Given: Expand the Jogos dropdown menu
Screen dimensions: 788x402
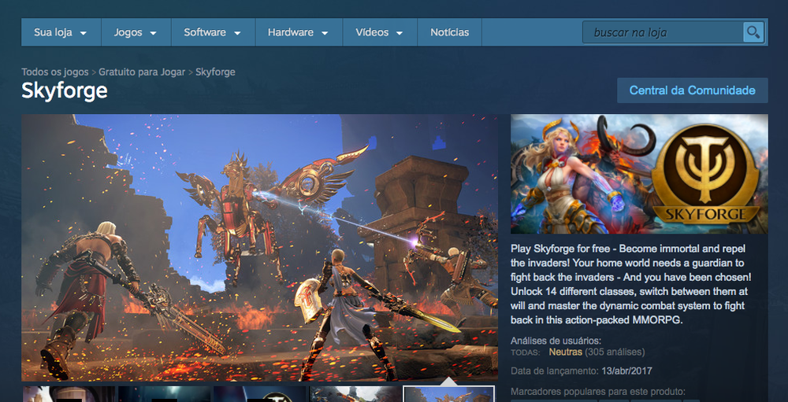Looking at the screenshot, I should click(x=136, y=32).
